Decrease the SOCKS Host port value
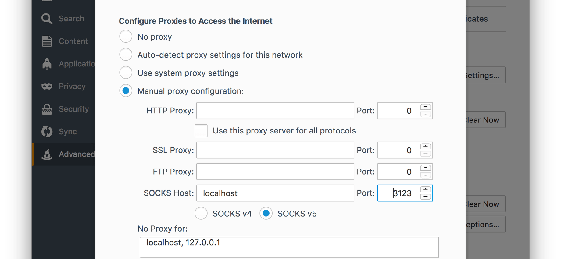Viewport: 561px width, 259px height. click(425, 197)
